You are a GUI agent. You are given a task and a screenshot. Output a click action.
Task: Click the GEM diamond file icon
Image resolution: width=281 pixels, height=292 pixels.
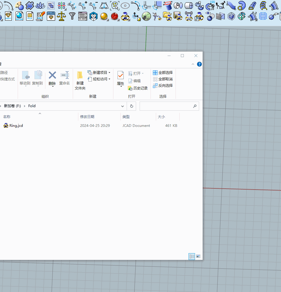coord(8,16)
